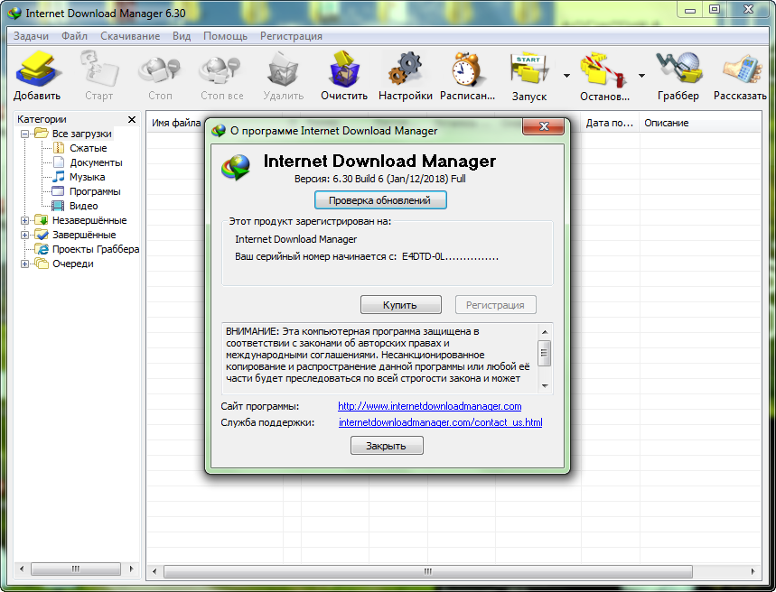This screenshot has width=776, height=592.
Task: Click the Запуск queue start icon
Action: coord(529,69)
